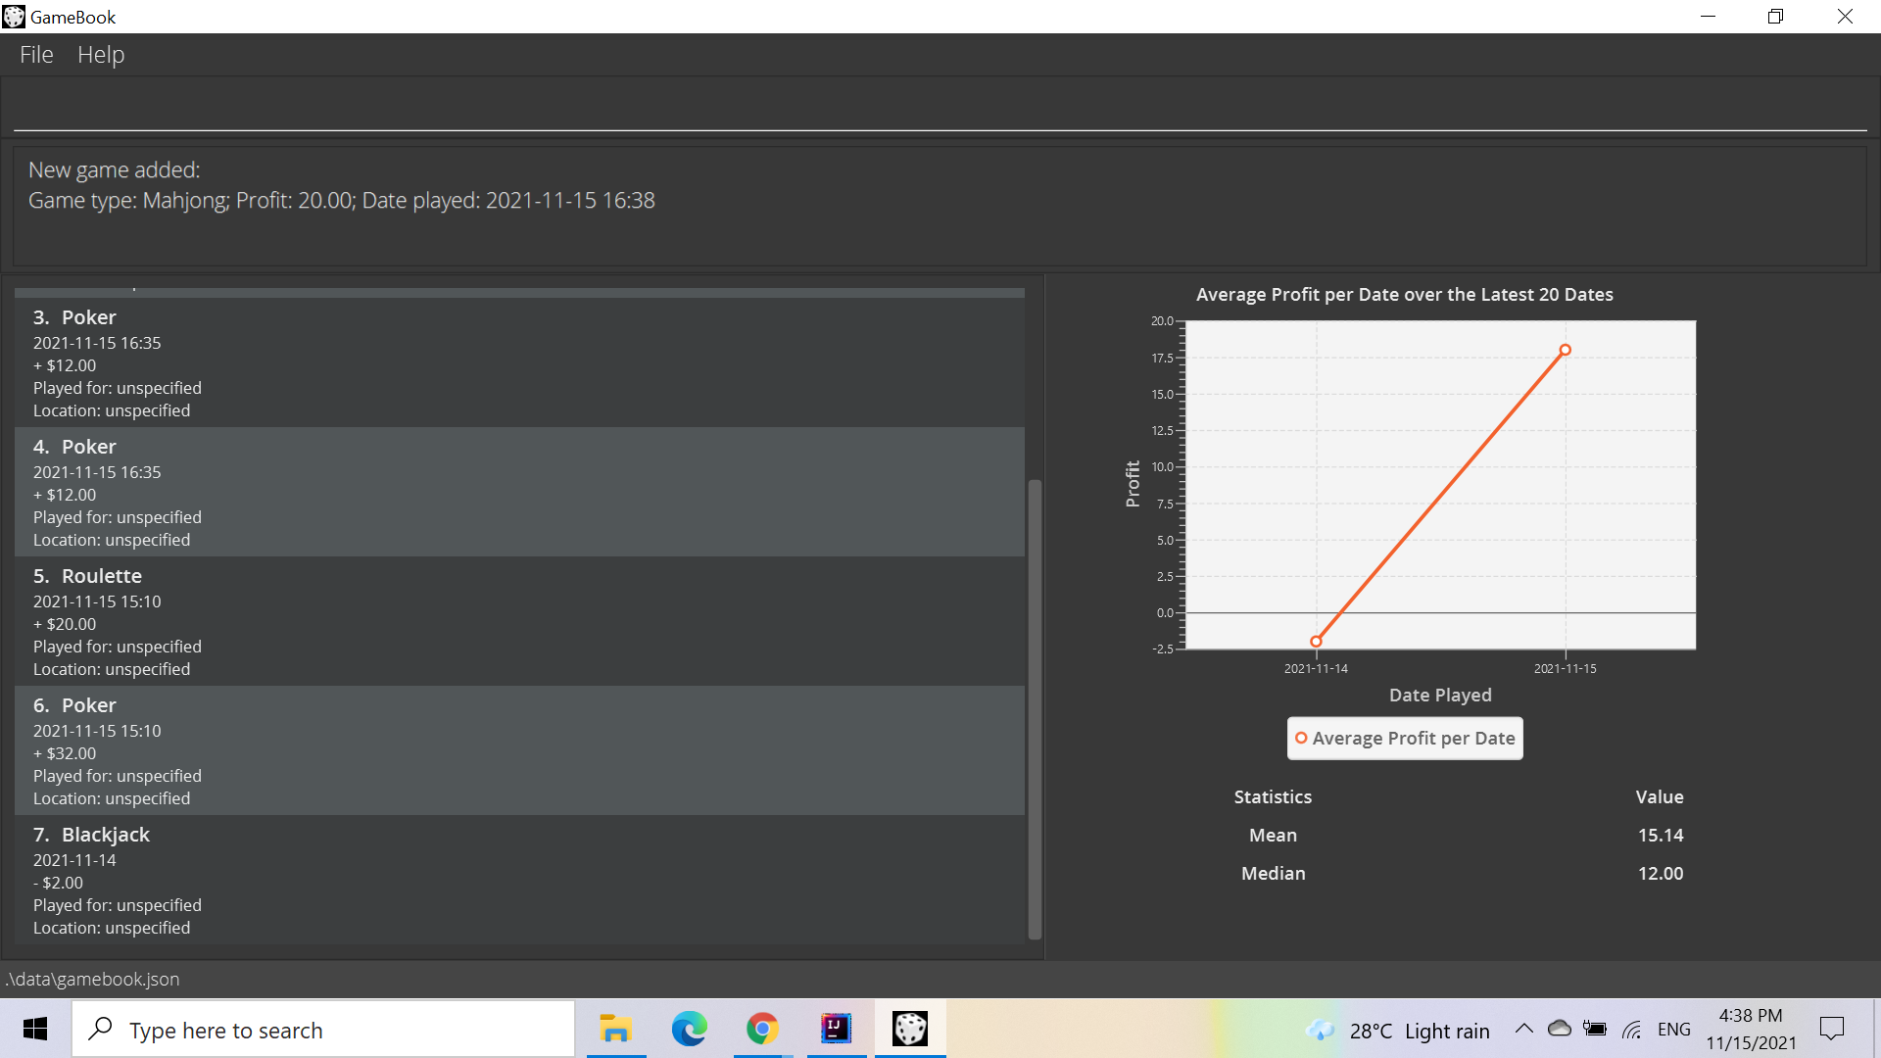The height and width of the screenshot is (1058, 1881).
Task: Open the File menu
Action: pyautogui.click(x=36, y=55)
